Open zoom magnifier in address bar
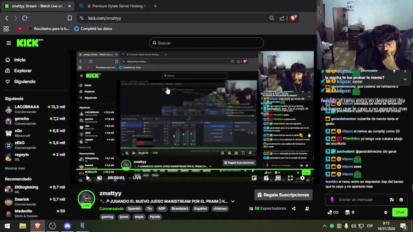The image size is (413, 232). coord(272,18)
